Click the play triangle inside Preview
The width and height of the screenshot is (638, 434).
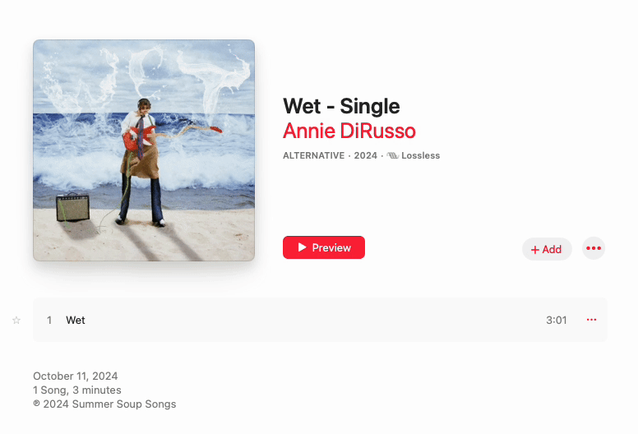pyautogui.click(x=302, y=247)
